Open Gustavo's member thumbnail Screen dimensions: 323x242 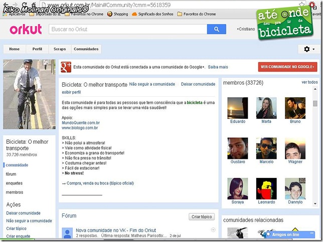point(238,148)
